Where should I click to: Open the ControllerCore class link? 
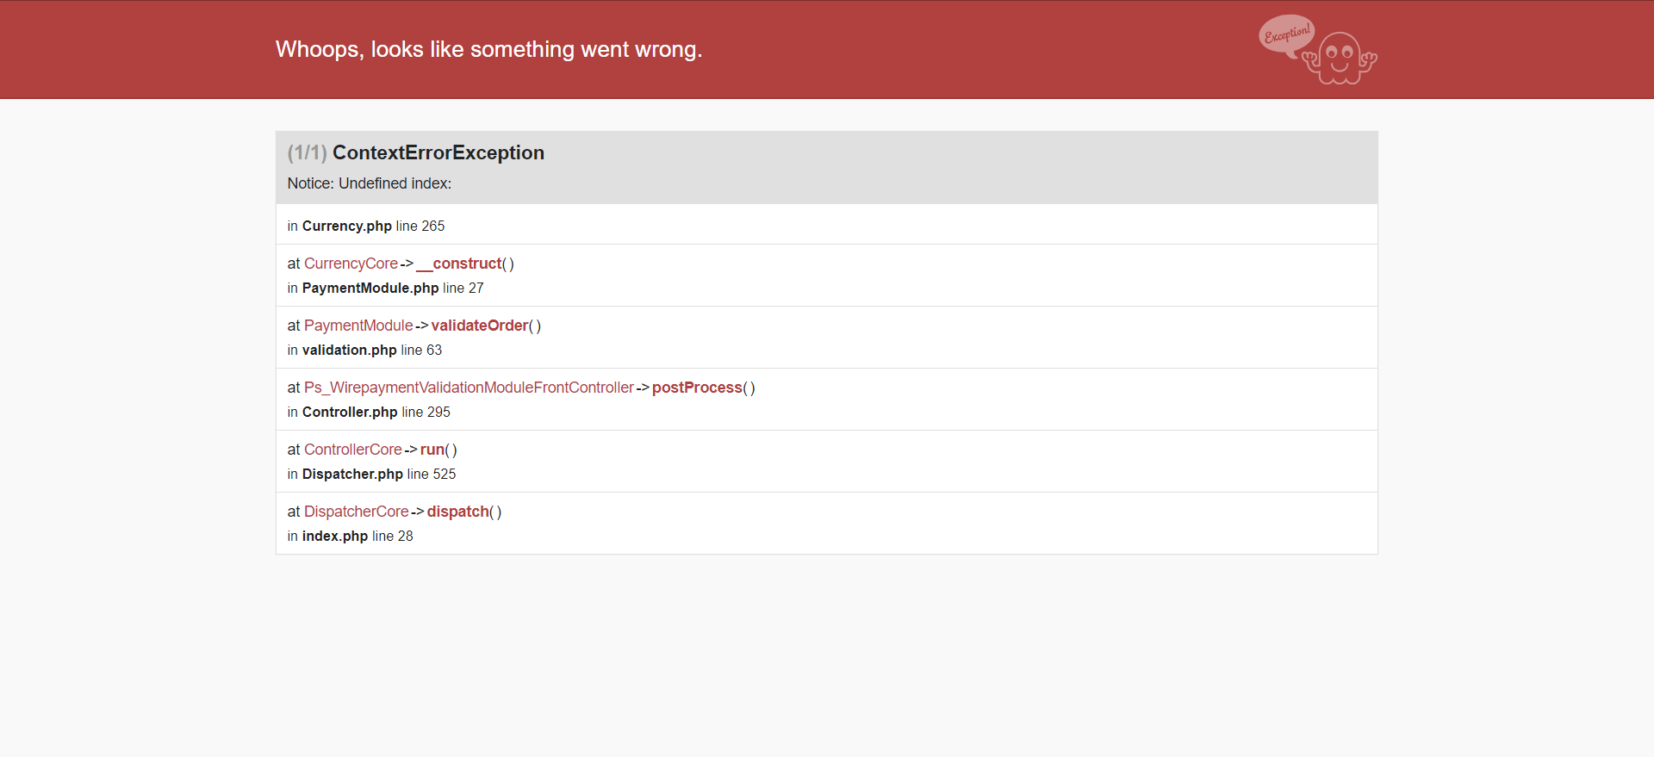352,450
